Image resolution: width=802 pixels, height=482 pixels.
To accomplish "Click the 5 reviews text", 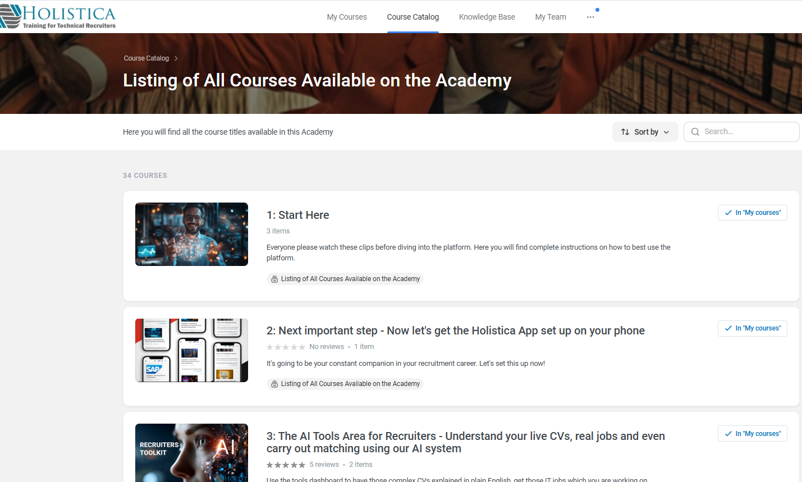I will [324, 465].
